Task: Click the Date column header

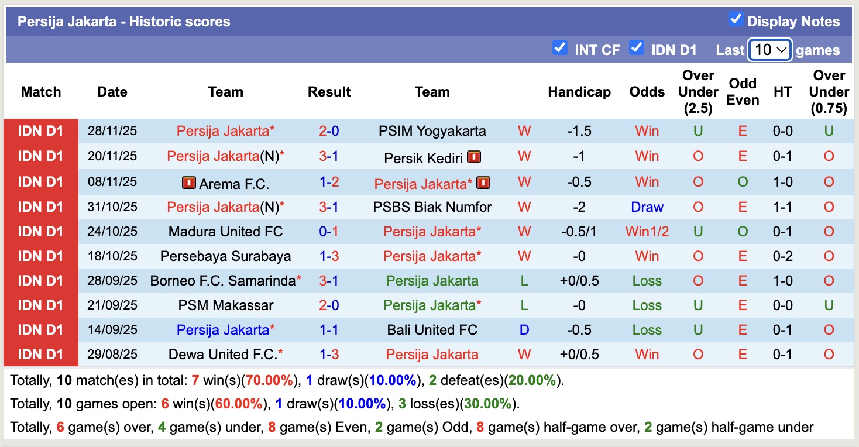Action: [112, 92]
